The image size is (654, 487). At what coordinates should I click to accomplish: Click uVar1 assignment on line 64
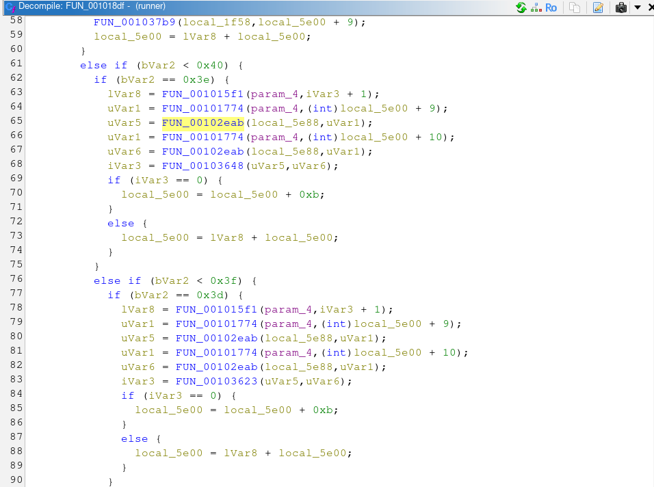tap(124, 108)
